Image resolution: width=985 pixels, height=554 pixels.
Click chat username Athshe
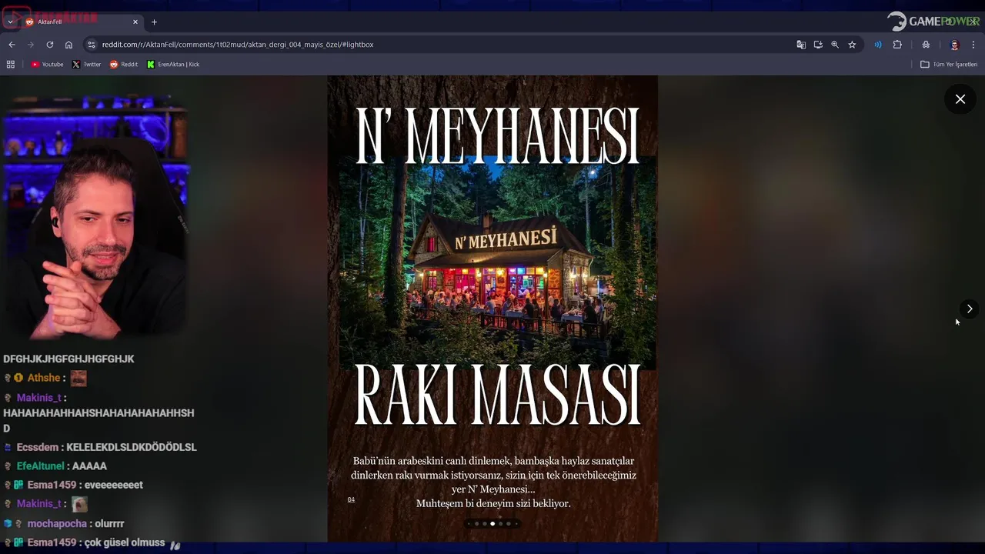coord(43,379)
